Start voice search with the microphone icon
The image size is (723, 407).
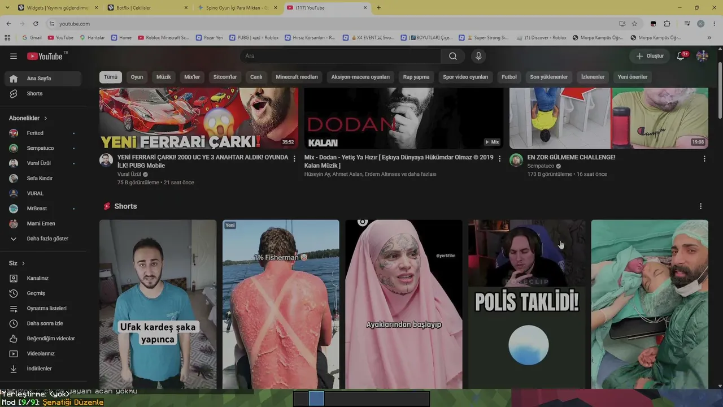tap(478, 56)
